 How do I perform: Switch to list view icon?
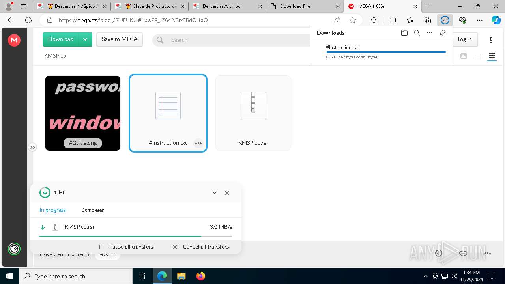coord(478,56)
